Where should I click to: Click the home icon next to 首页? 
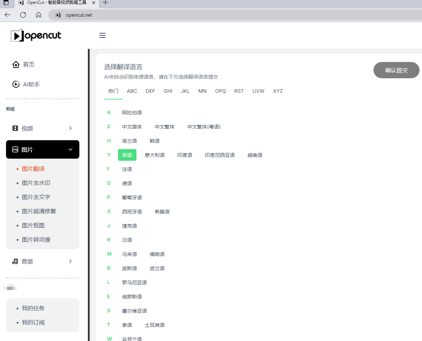(x=16, y=64)
